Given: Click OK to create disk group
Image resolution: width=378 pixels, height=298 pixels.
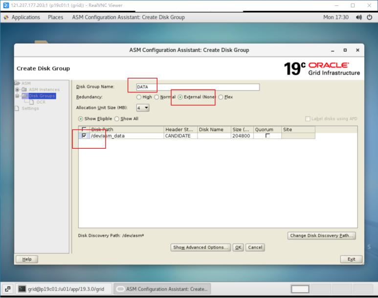Looking at the screenshot, I should (238, 247).
